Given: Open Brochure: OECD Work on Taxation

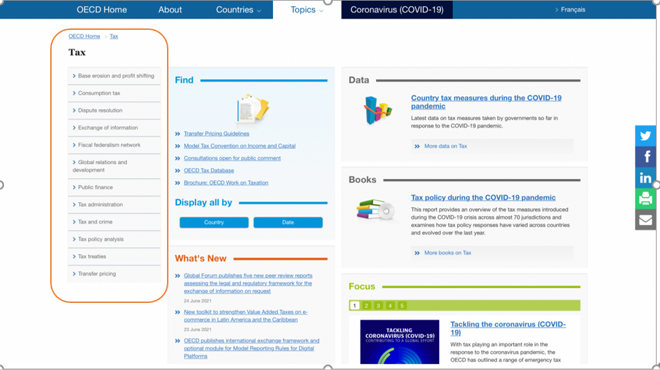Looking at the screenshot, I should 226,183.
